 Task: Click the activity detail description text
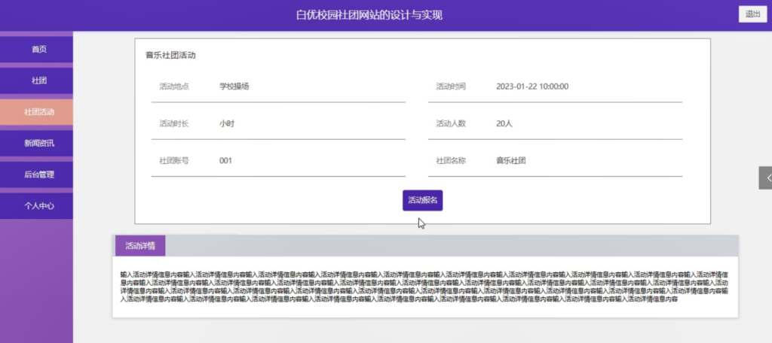pyautogui.click(x=424, y=287)
